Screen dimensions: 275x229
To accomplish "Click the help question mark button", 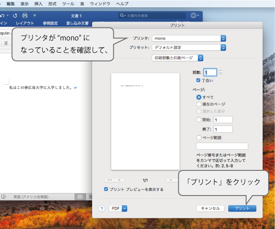I will [x=102, y=209].
